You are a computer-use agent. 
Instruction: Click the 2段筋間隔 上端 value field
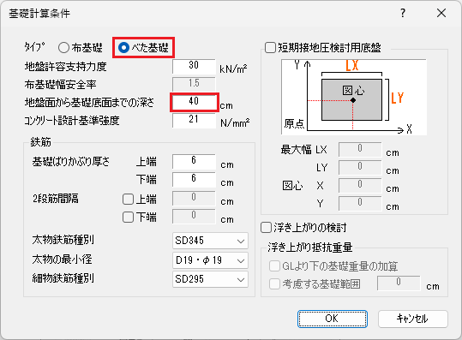click(194, 198)
